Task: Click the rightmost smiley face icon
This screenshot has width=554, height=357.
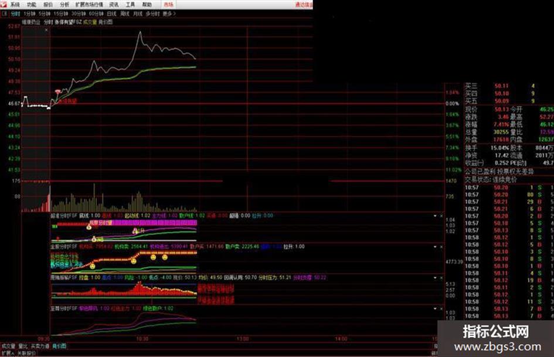Action: (x=165, y=257)
